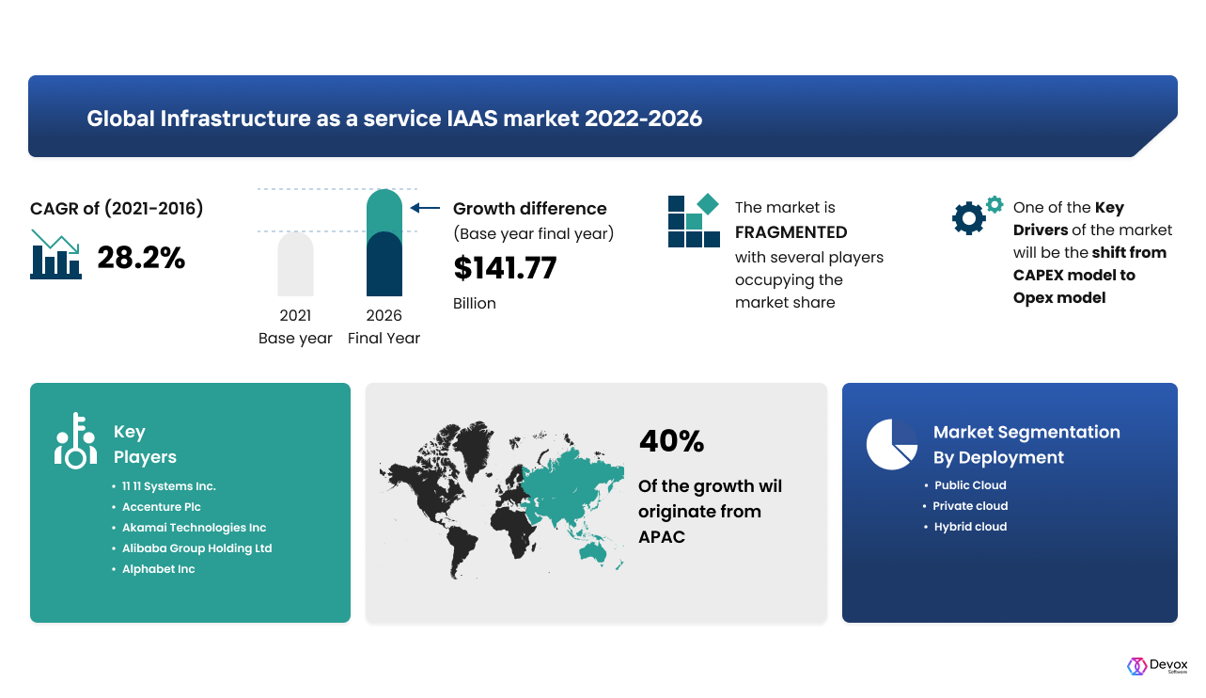
Task: Click the $141.77 Billion growth figure
Action: 505,268
